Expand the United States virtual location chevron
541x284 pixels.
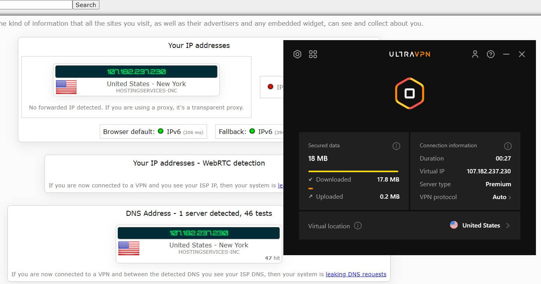pyautogui.click(x=507, y=226)
